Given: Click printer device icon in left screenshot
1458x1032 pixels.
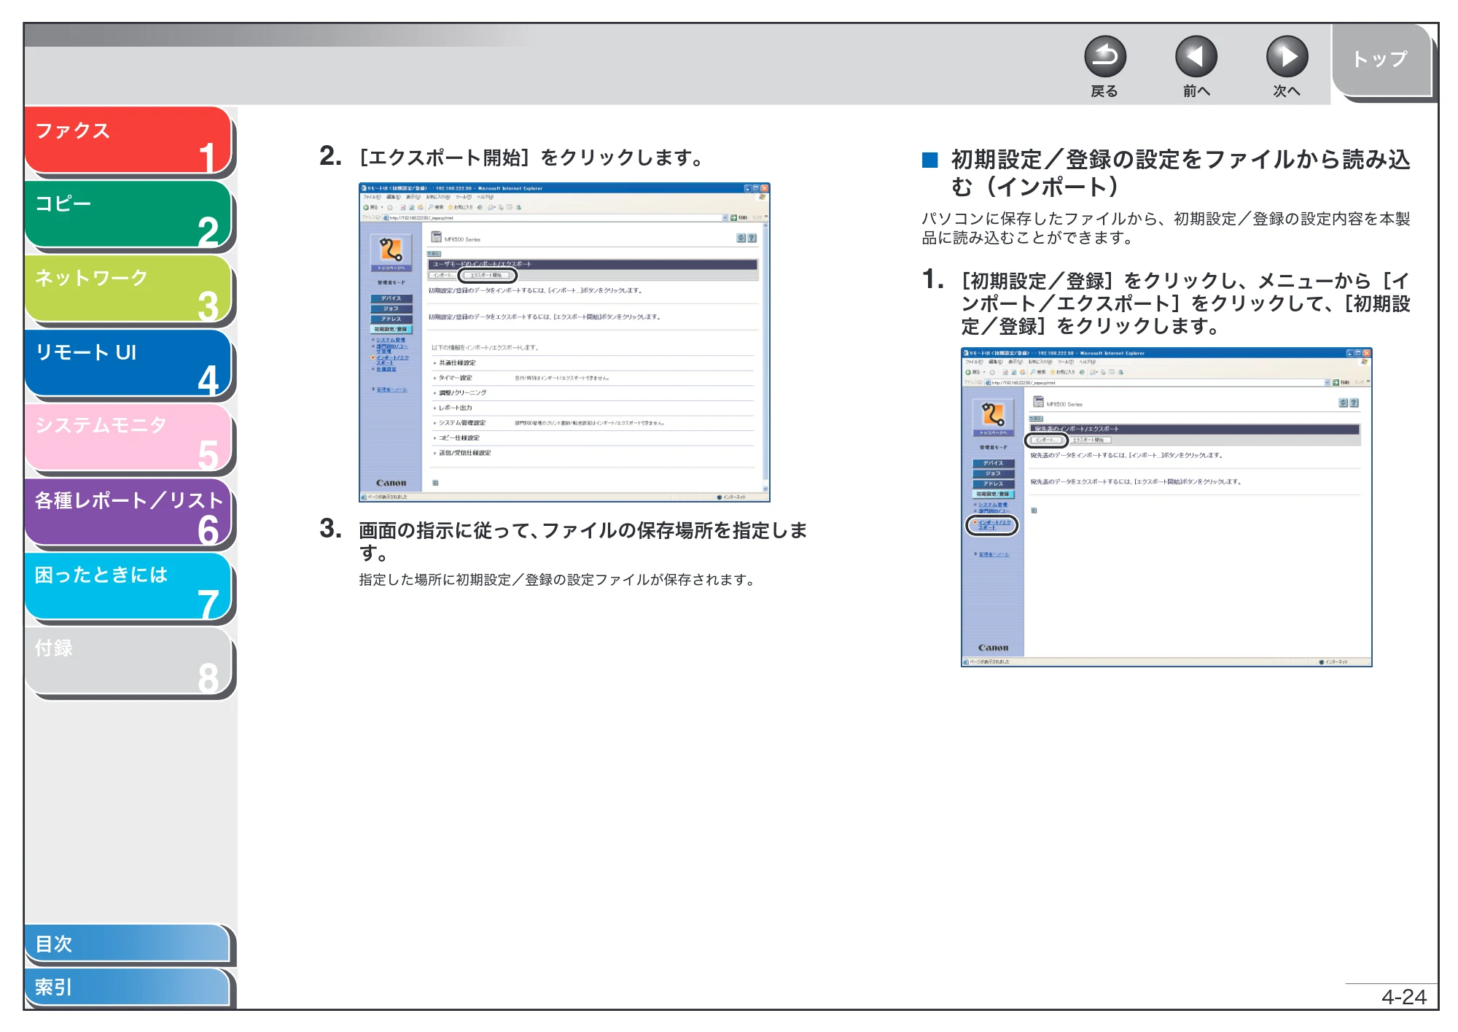Looking at the screenshot, I should (x=436, y=237).
